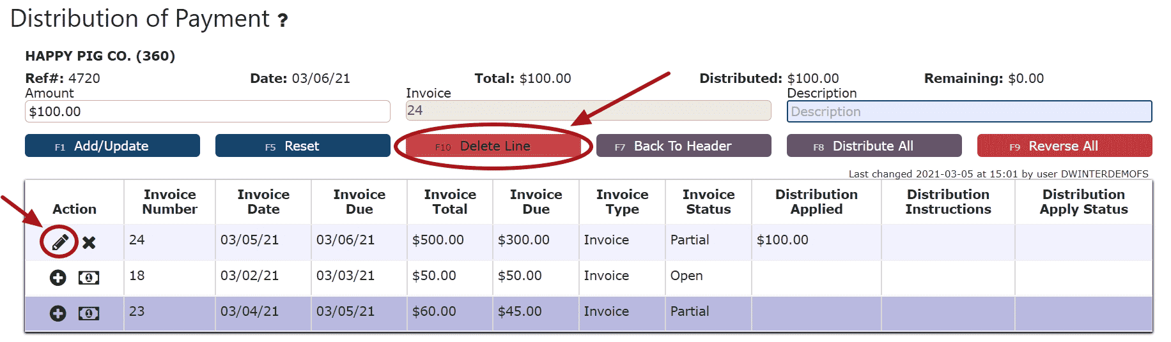This screenshot has height=342, width=1171.
Task: Click the plus icon for invoice 23
Action: coord(58,313)
